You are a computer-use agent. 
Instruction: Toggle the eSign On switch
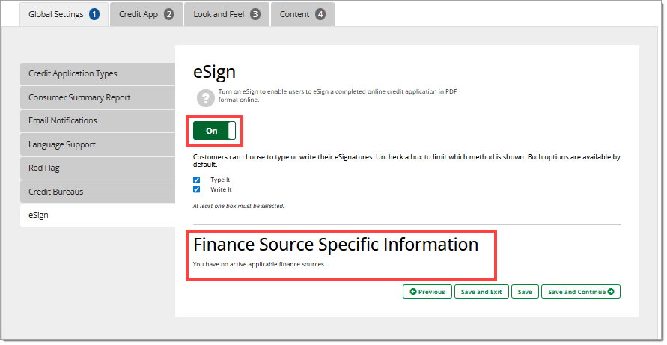pyautogui.click(x=215, y=131)
